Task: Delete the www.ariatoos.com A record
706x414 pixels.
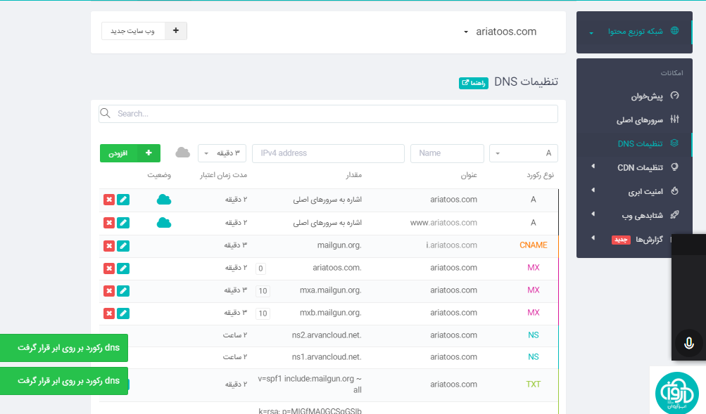Action: click(109, 223)
